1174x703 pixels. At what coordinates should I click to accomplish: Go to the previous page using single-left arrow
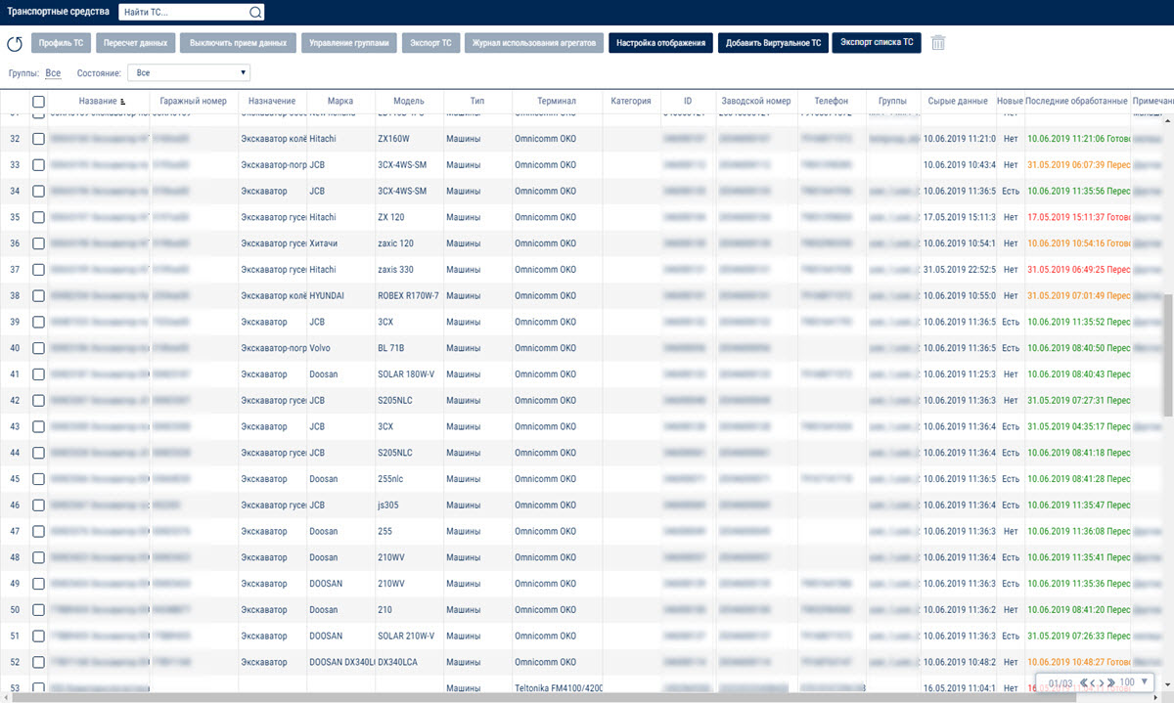point(1095,681)
